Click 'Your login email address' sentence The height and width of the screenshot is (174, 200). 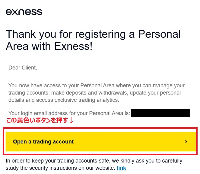69,113
